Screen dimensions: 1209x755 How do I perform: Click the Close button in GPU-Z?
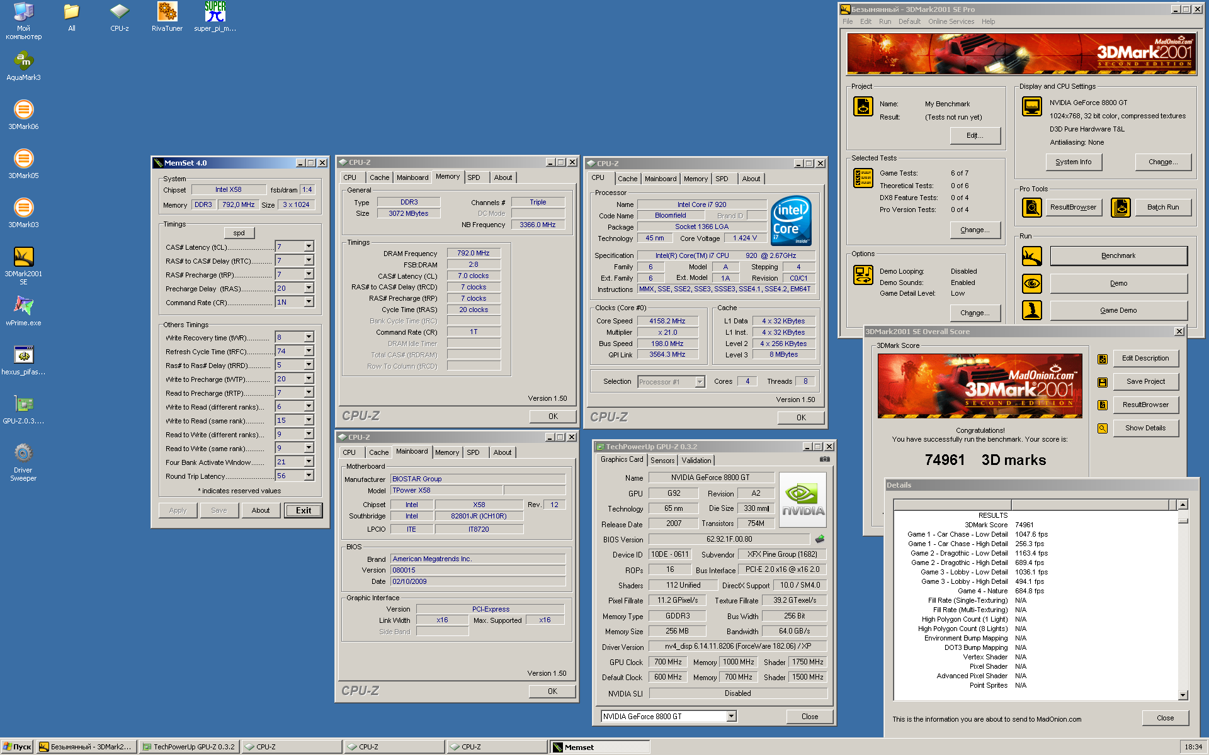click(810, 717)
